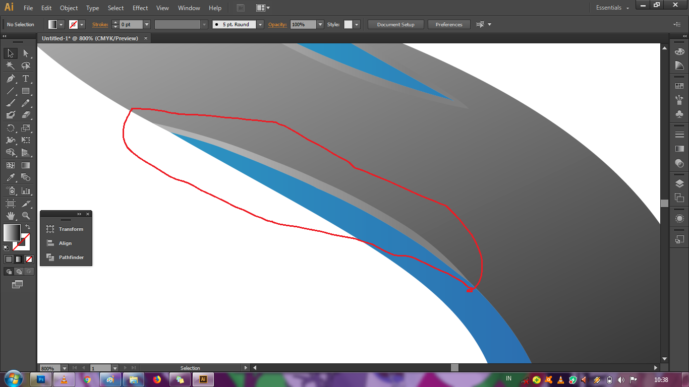The width and height of the screenshot is (689, 387).
Task: Pick the Paintbrush tool
Action: click(10, 103)
